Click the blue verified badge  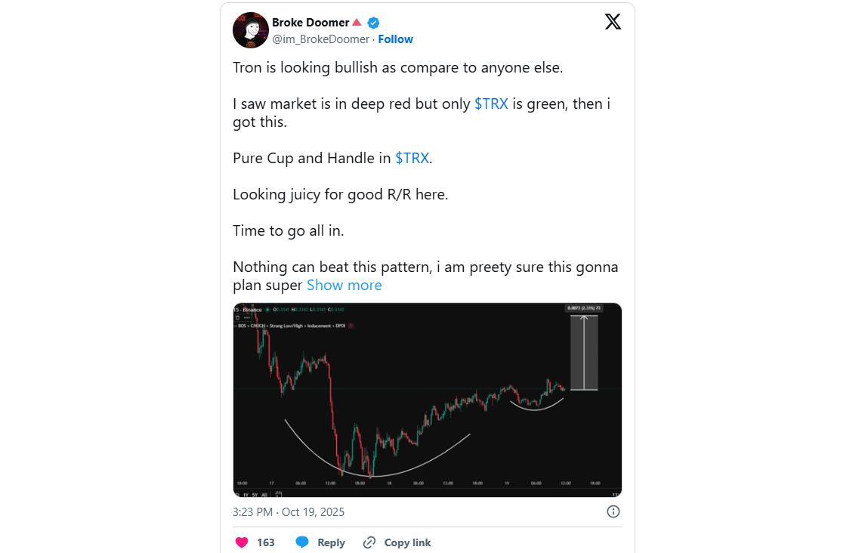pos(373,23)
